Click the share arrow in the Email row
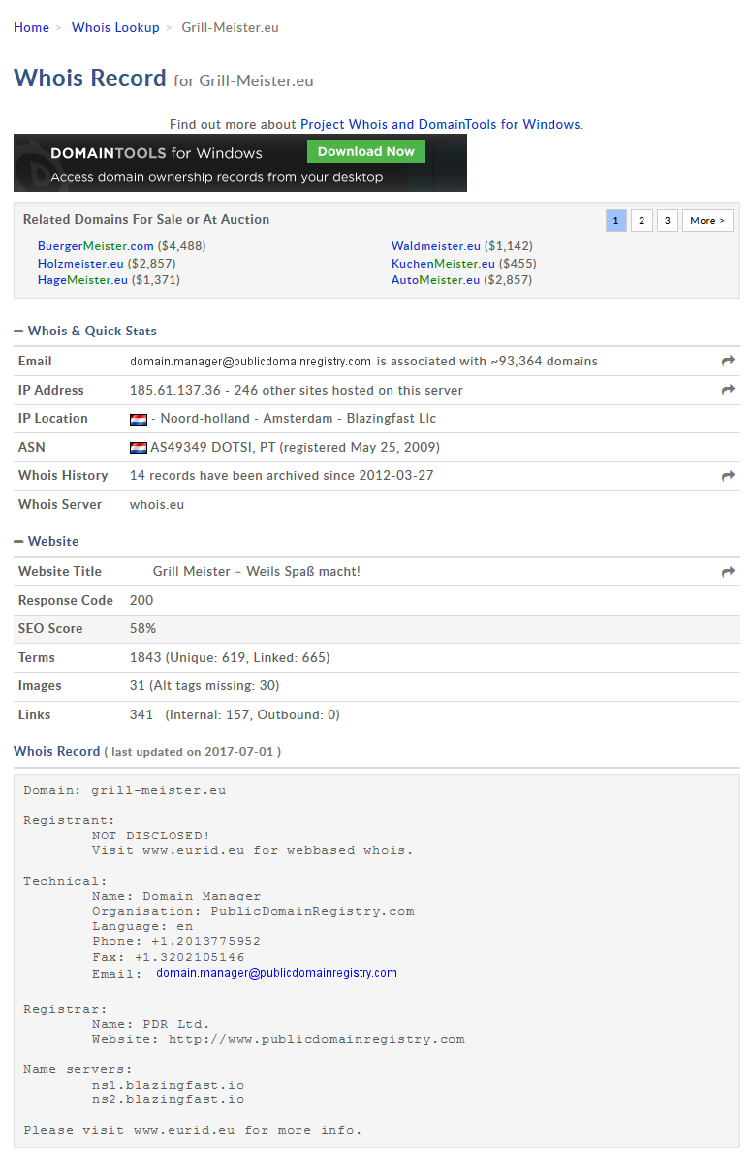 pyautogui.click(x=728, y=361)
